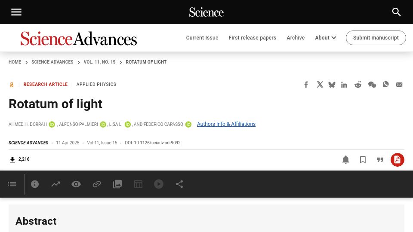Share article via email icon
413x232 pixels.
399,85
